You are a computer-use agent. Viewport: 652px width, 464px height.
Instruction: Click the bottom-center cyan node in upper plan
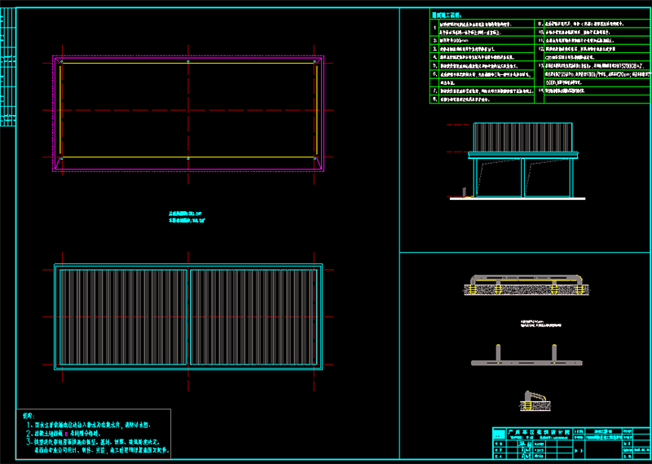point(188,158)
